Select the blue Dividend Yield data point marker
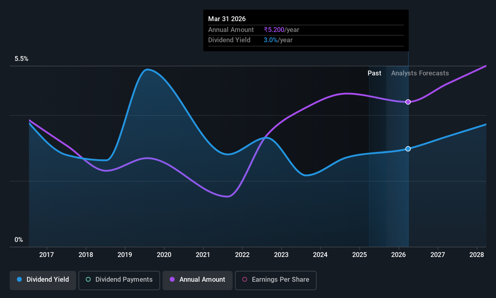The image size is (496, 298). [408, 149]
